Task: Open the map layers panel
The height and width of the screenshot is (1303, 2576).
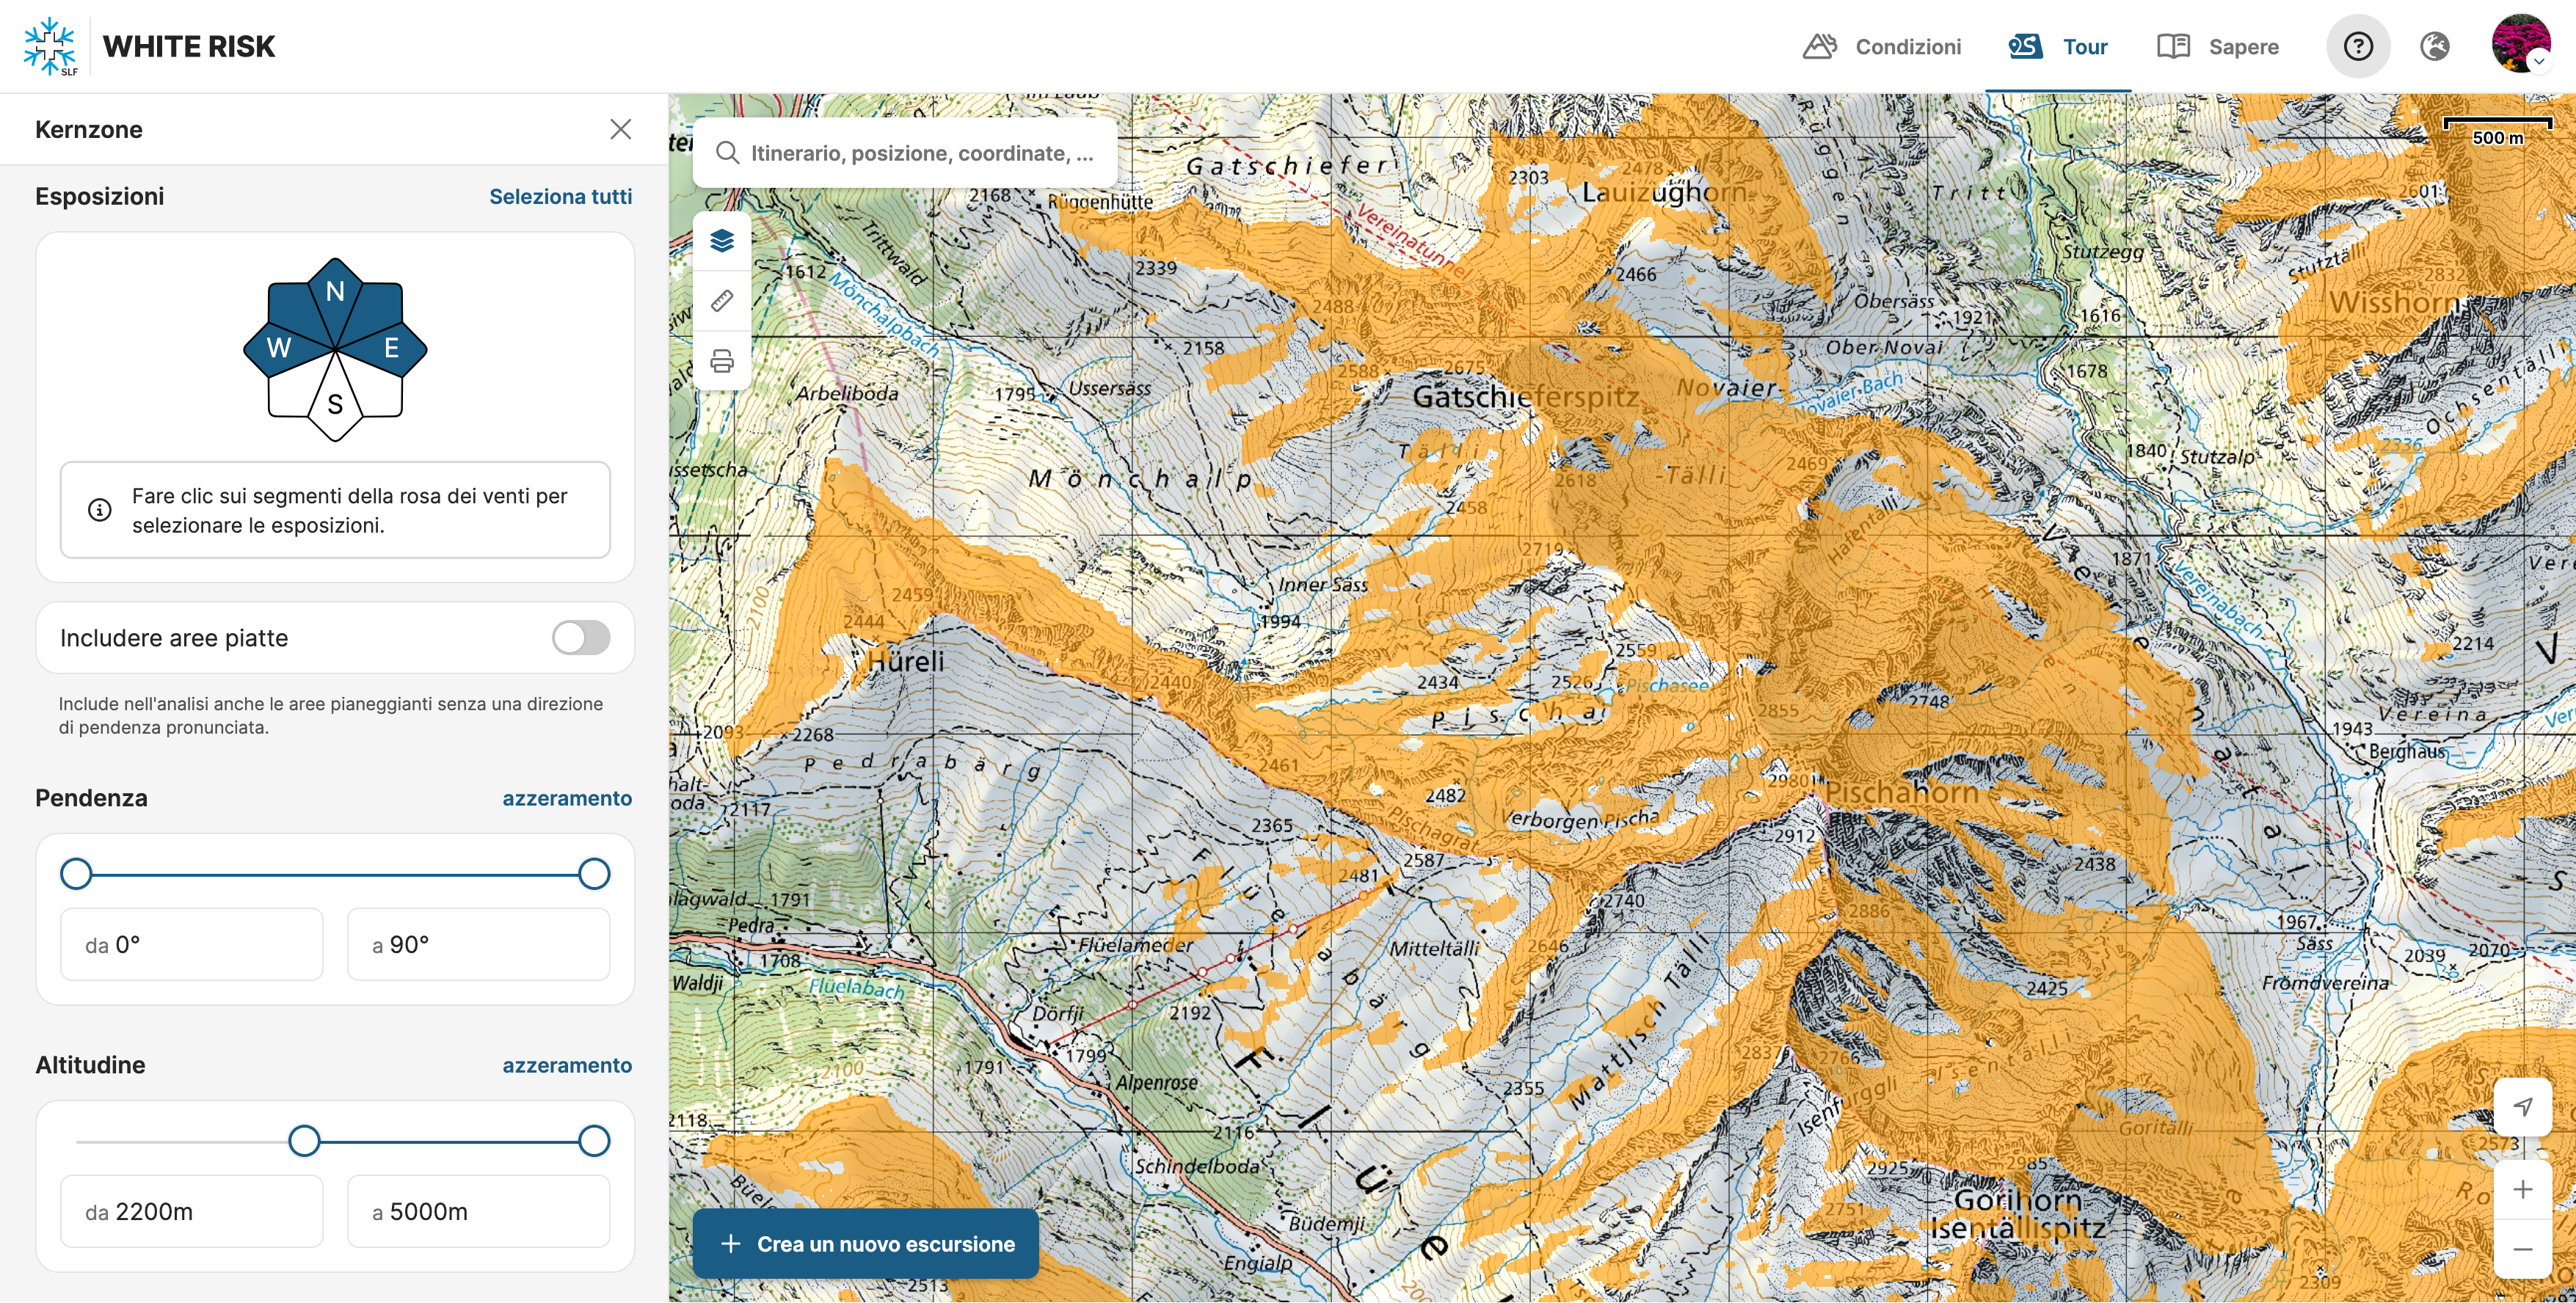Action: click(x=722, y=241)
